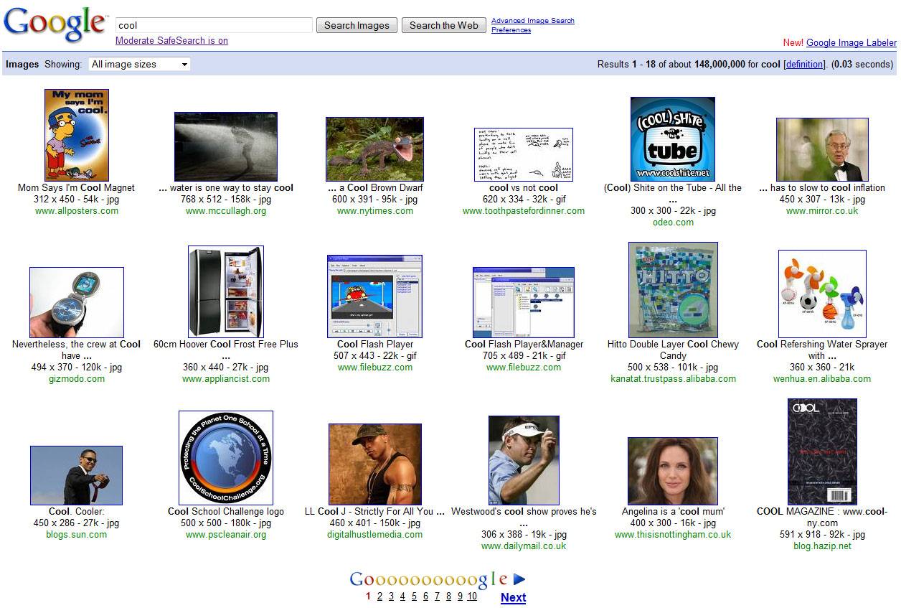This screenshot has width=901, height=608.
Task: Click the blue next-page arrow icon
Action: pyautogui.click(x=519, y=579)
